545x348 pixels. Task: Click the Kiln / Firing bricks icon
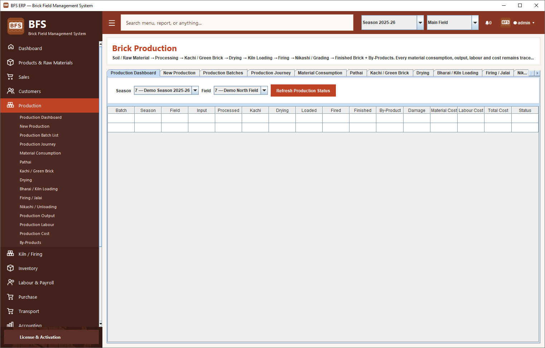(x=11, y=254)
